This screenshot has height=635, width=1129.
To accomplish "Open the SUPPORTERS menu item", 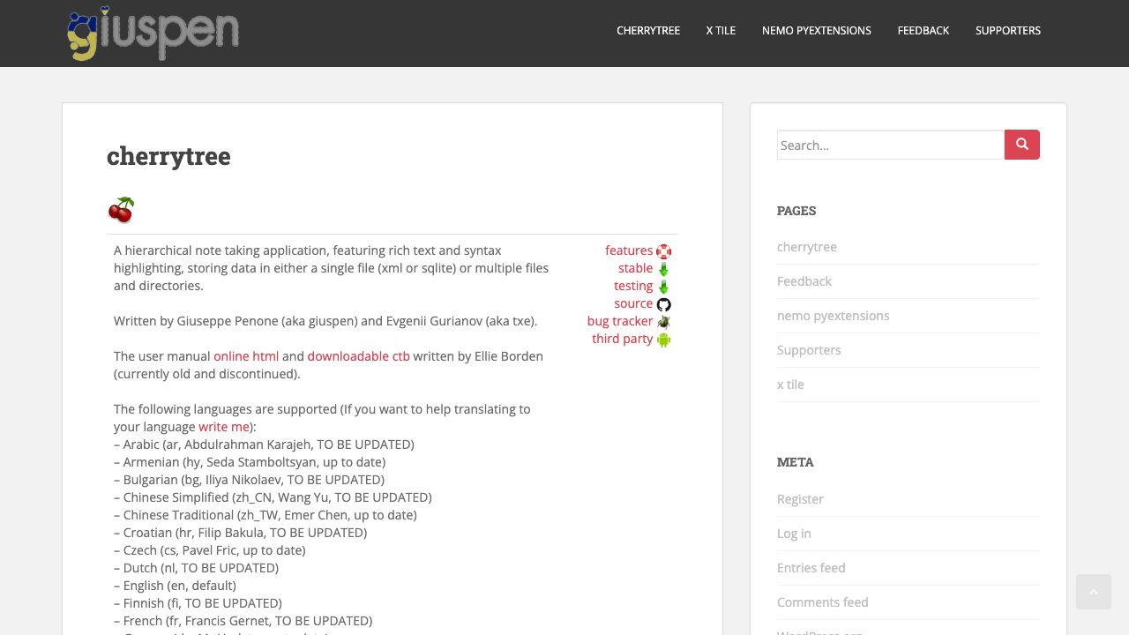I will [x=1008, y=30].
